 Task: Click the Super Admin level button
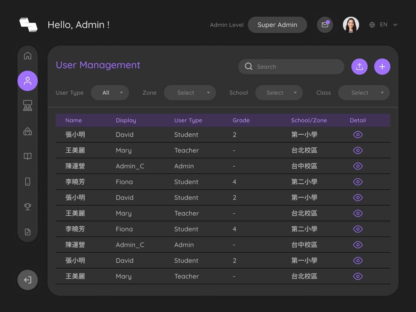coord(277,25)
